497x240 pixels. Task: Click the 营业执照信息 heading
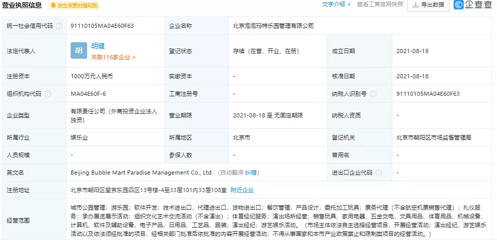tap(22, 5)
